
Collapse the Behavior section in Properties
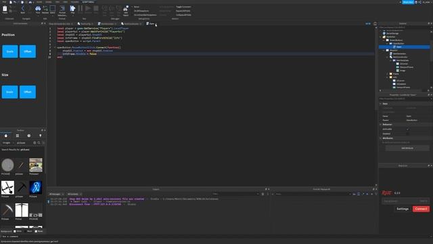tap(381, 125)
